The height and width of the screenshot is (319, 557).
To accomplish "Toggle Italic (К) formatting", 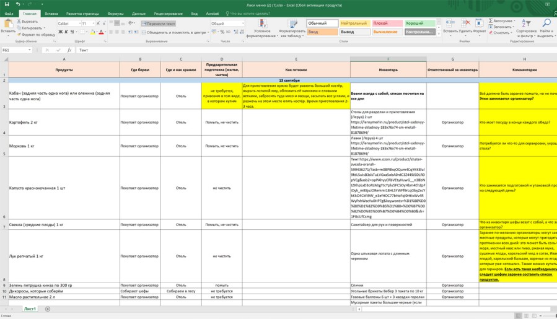I will (66, 32).
